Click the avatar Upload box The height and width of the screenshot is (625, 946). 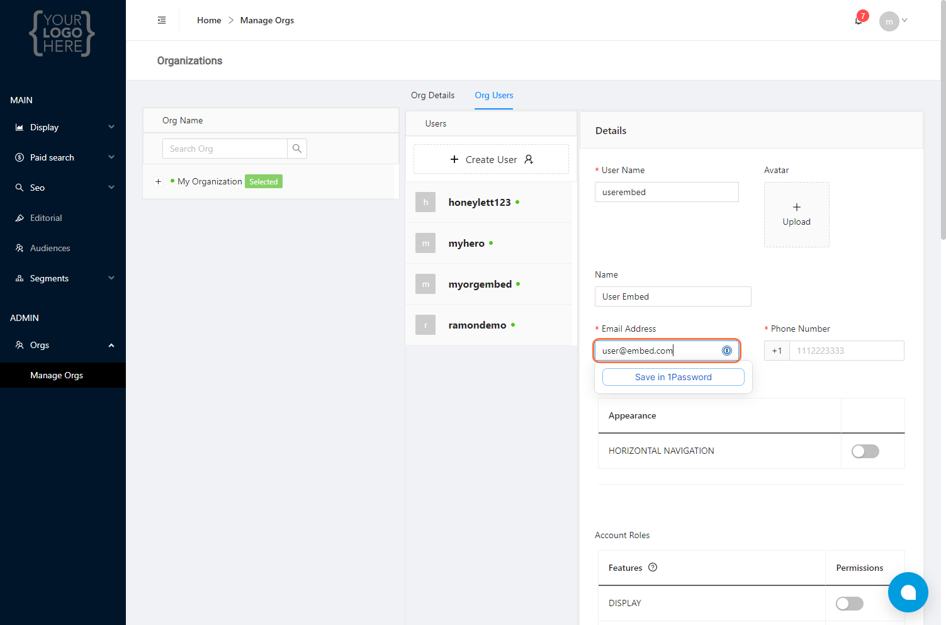(x=796, y=215)
